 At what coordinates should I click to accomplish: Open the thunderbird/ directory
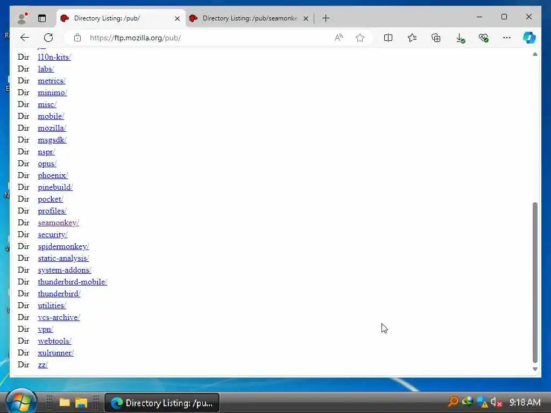(59, 294)
